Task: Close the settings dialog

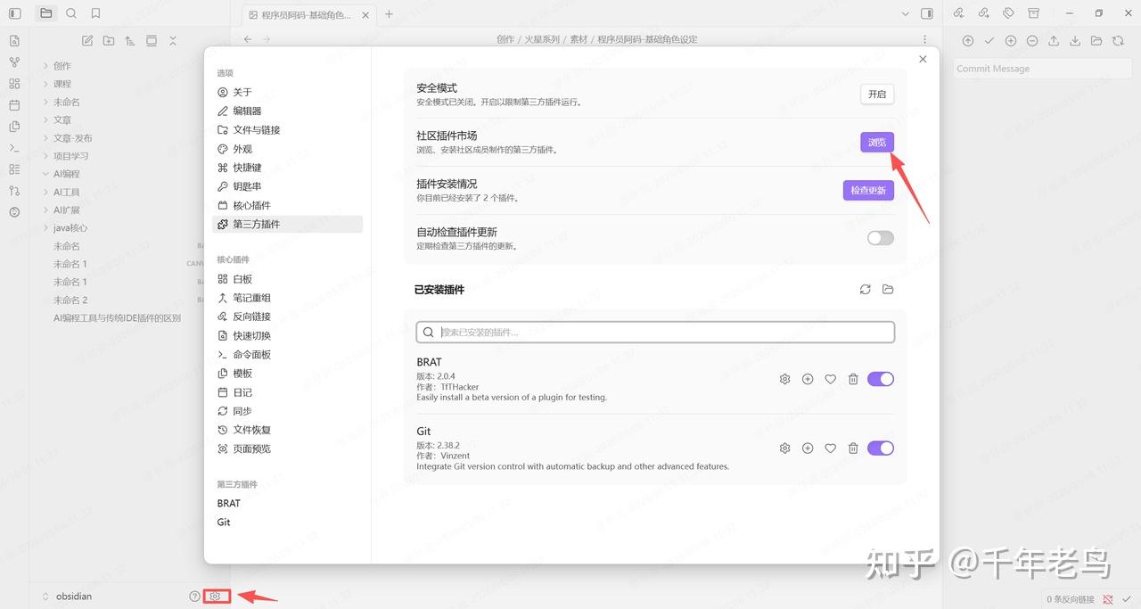Action: click(923, 59)
